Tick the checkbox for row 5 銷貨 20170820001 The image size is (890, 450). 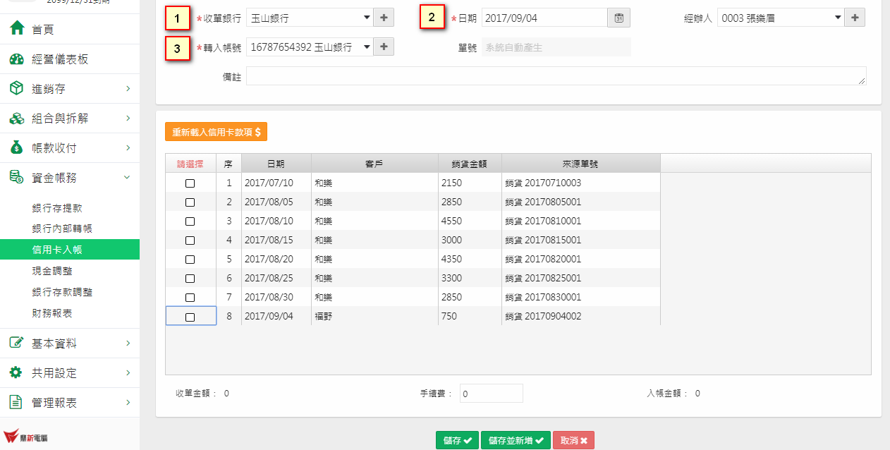pos(190,260)
